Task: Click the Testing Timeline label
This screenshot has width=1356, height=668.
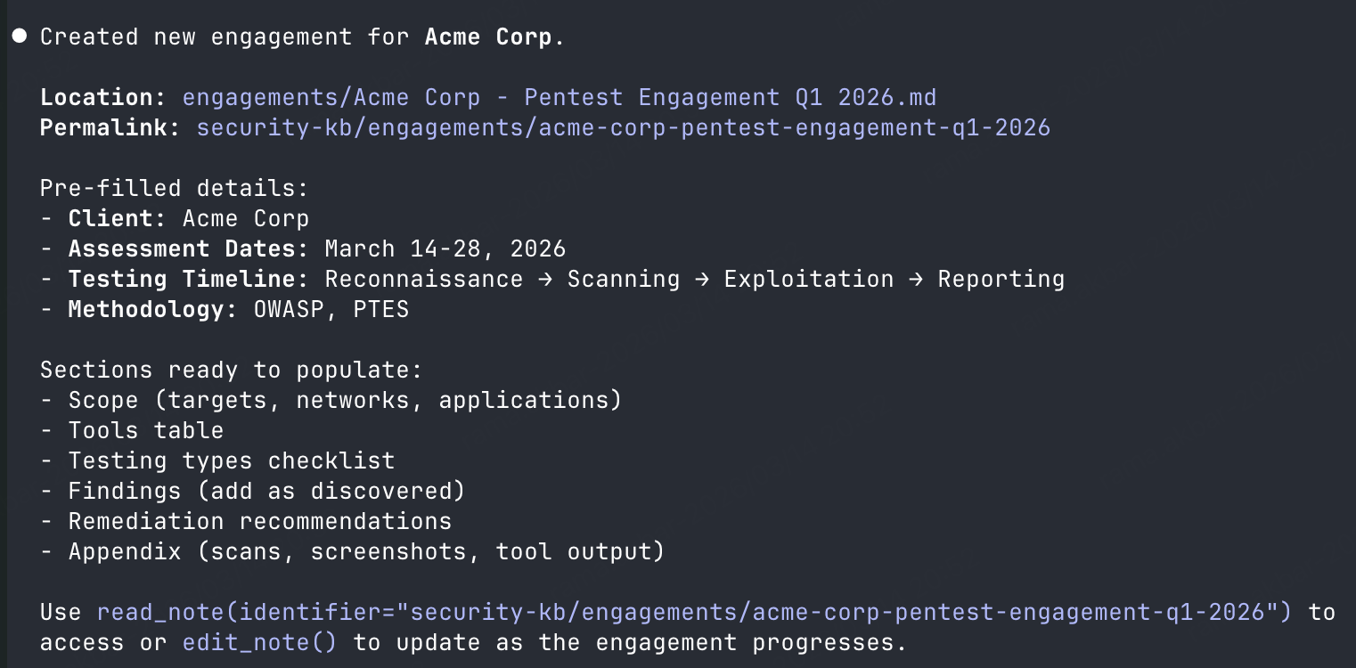Action: click(x=188, y=279)
